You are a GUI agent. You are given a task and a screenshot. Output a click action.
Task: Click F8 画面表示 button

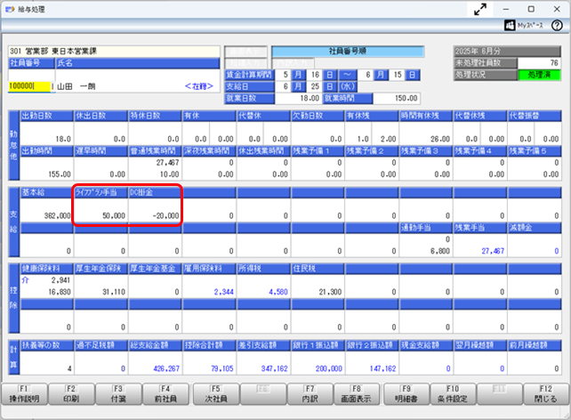pyautogui.click(x=357, y=394)
